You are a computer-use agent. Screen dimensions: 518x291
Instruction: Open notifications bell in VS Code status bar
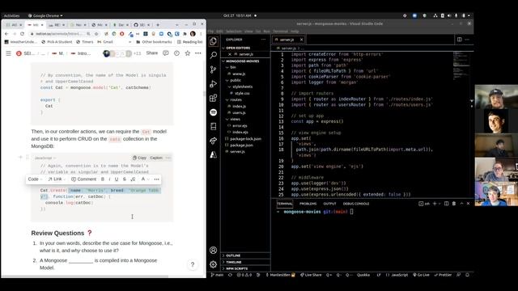[467, 275]
